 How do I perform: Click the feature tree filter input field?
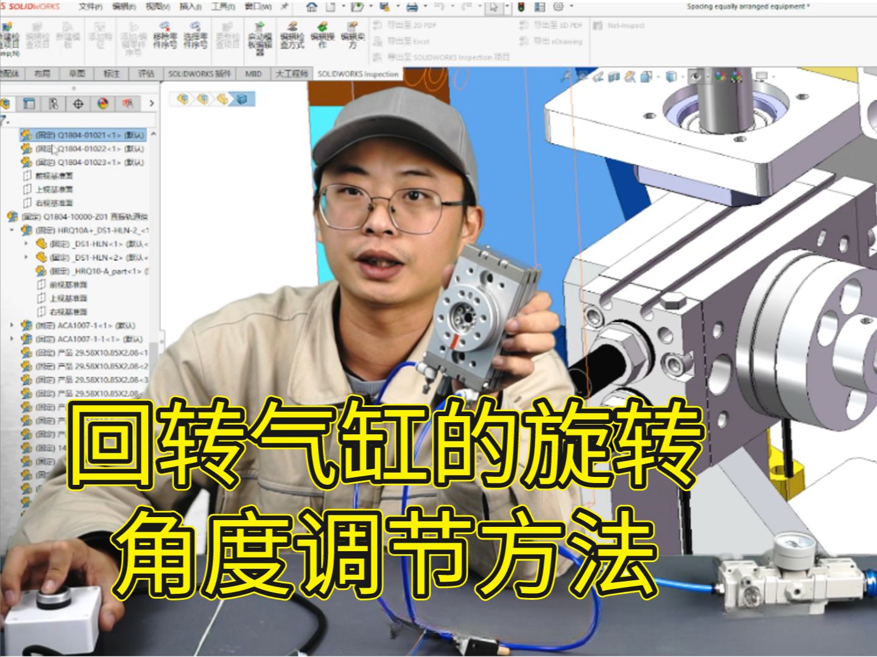click(x=82, y=120)
